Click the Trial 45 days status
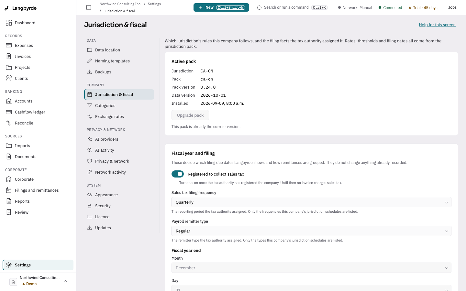This screenshot has height=291, width=466. pos(423,7)
